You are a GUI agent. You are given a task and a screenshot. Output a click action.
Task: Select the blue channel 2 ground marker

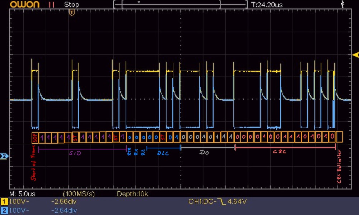(x=4, y=156)
